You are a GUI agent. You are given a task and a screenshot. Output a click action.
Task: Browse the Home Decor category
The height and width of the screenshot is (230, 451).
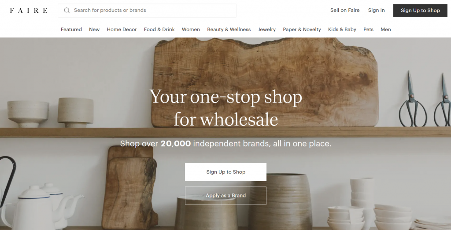[x=122, y=29]
